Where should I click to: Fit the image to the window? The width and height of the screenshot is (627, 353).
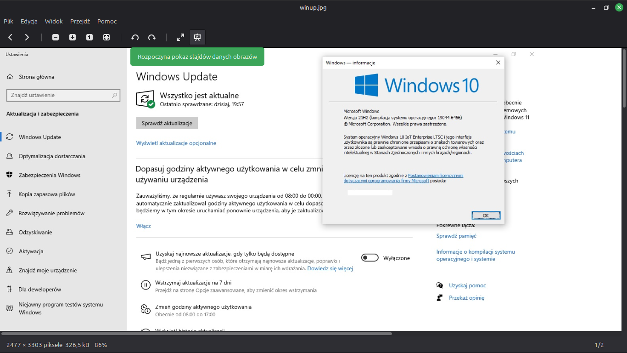pos(106,37)
